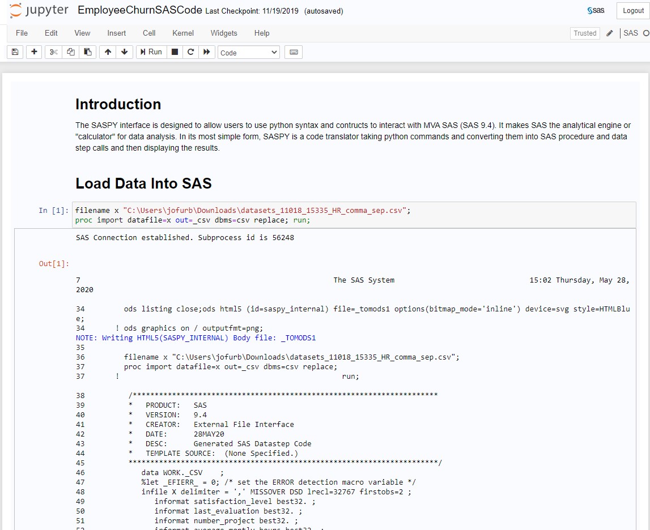This screenshot has height=530, width=650.
Task: Click the 'CREATOR: External File Interface' line
Action: click(211, 425)
